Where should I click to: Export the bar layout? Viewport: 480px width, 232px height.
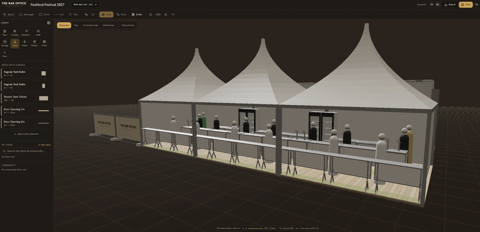(450, 4)
